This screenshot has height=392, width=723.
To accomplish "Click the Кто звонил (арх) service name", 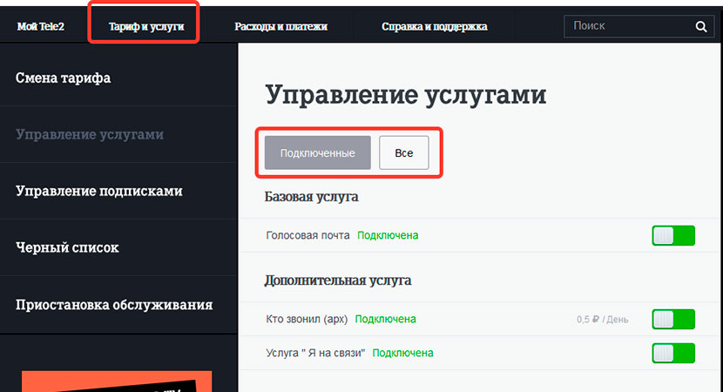I will 306,319.
